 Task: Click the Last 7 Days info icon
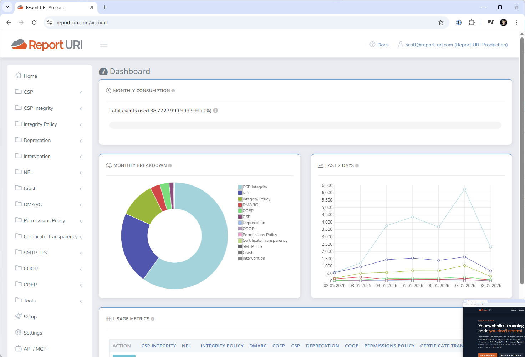pos(357,165)
